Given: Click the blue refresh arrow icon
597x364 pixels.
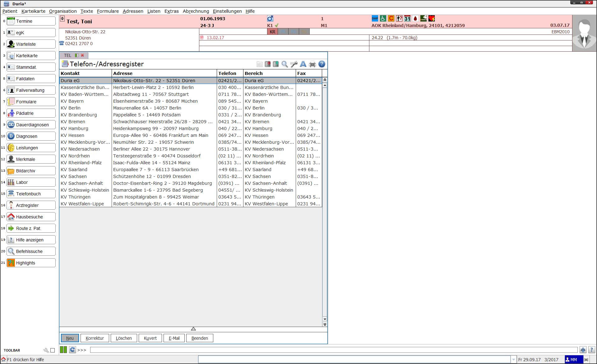Looking at the screenshot, I should click(72, 350).
